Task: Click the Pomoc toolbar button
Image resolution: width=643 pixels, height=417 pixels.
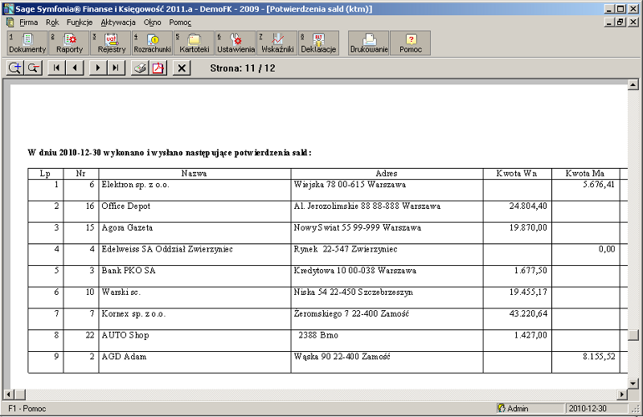Action: 411,43
